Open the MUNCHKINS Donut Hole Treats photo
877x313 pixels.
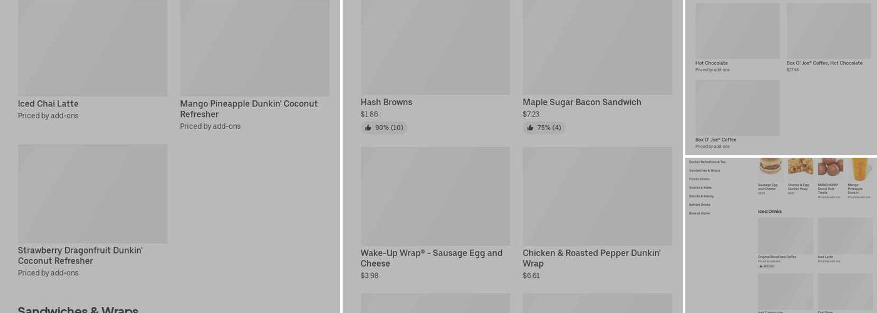click(830, 167)
